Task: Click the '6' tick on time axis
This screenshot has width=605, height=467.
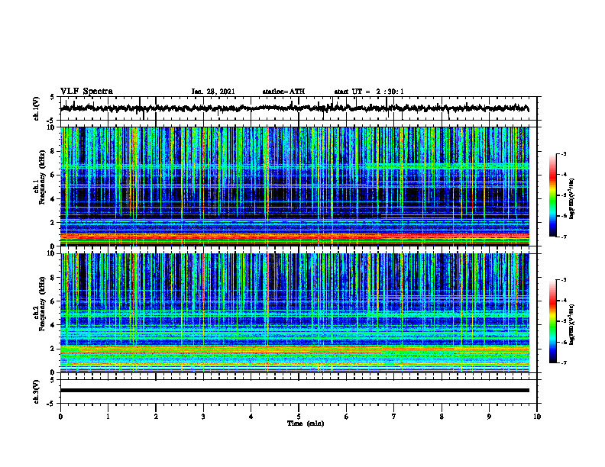Action: (346, 417)
